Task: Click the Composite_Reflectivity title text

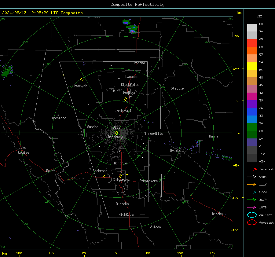Action: point(137,5)
